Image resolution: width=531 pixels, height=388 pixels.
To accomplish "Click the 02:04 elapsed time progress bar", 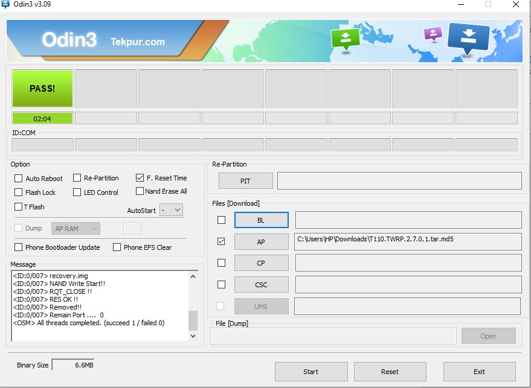I will pos(42,119).
